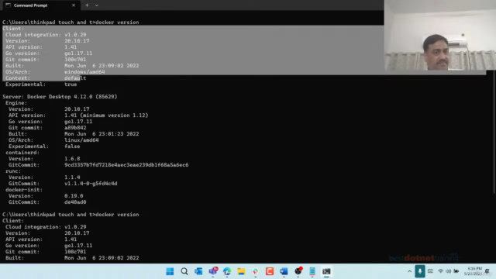Viewport: 496px width, 279px height.
Task: Switch to the Terminal taskbar icon
Action: [x=326, y=271]
